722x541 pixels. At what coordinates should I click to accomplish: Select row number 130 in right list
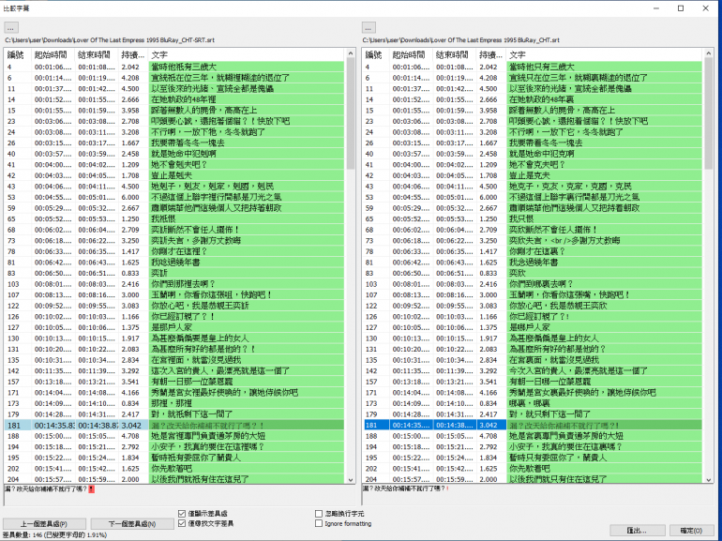point(371,338)
